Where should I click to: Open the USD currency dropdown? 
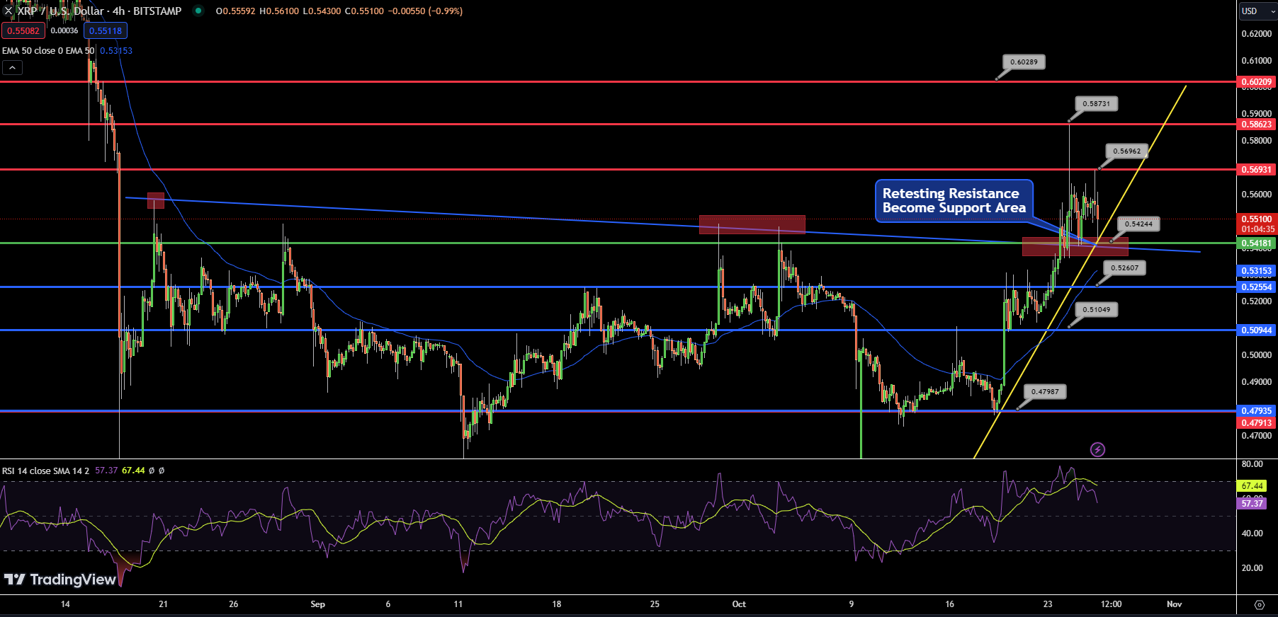point(1257,11)
